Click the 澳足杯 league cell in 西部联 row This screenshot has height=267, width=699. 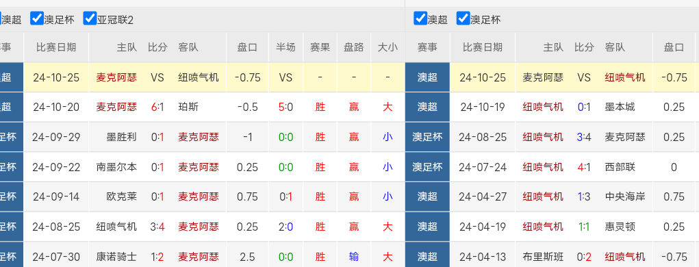tap(427, 167)
